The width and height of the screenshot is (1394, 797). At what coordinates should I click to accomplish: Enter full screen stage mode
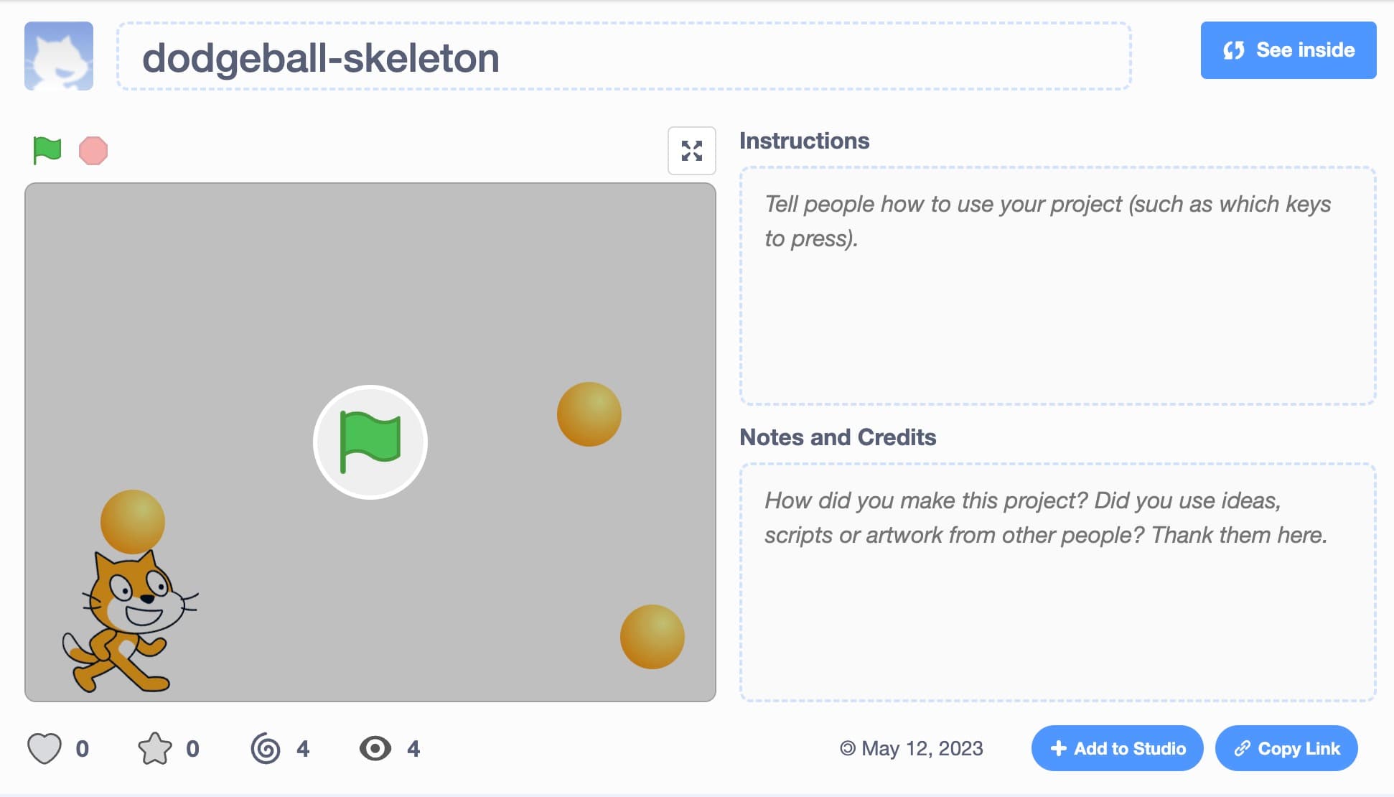pyautogui.click(x=691, y=151)
